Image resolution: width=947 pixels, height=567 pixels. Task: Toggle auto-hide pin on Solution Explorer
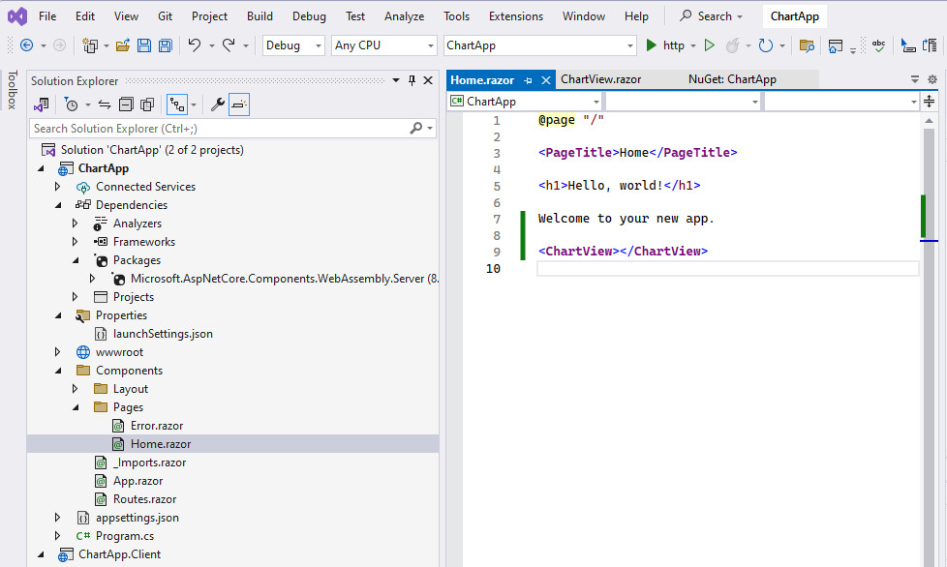point(412,81)
